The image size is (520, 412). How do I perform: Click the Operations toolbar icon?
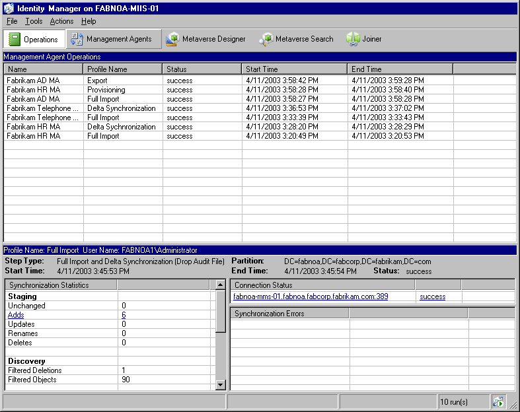click(15, 40)
